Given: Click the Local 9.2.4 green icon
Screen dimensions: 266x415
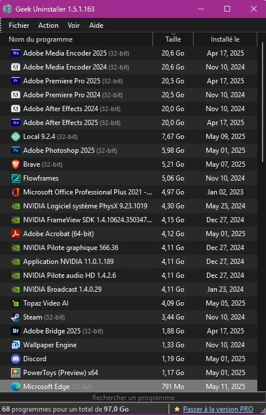Looking at the screenshot, I should (16, 137).
